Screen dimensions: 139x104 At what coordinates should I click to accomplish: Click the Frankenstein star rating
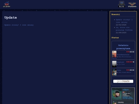coord(130,52)
